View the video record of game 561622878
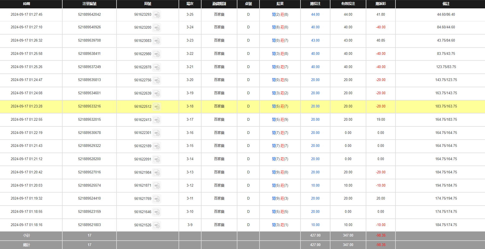This screenshot has width=485, height=249. 157,67
